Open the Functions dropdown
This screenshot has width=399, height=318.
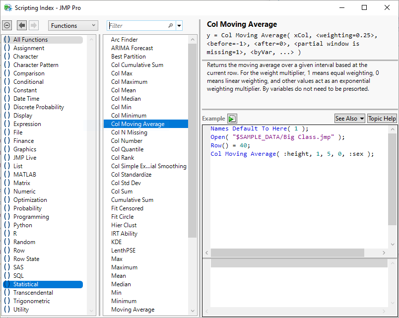(x=73, y=25)
